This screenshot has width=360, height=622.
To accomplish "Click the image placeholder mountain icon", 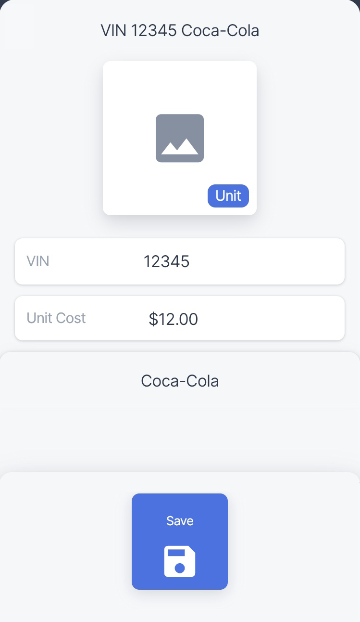I will tap(180, 138).
